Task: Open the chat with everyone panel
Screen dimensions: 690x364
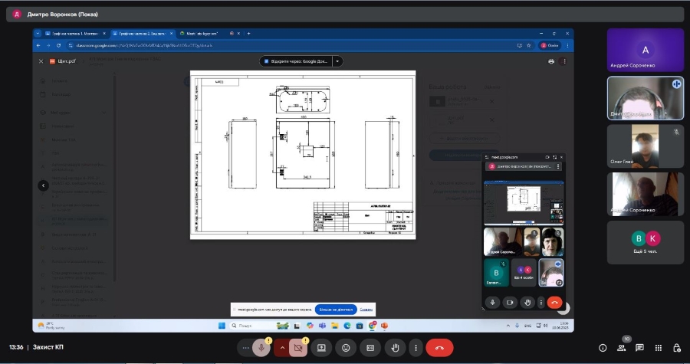Action: [639, 348]
